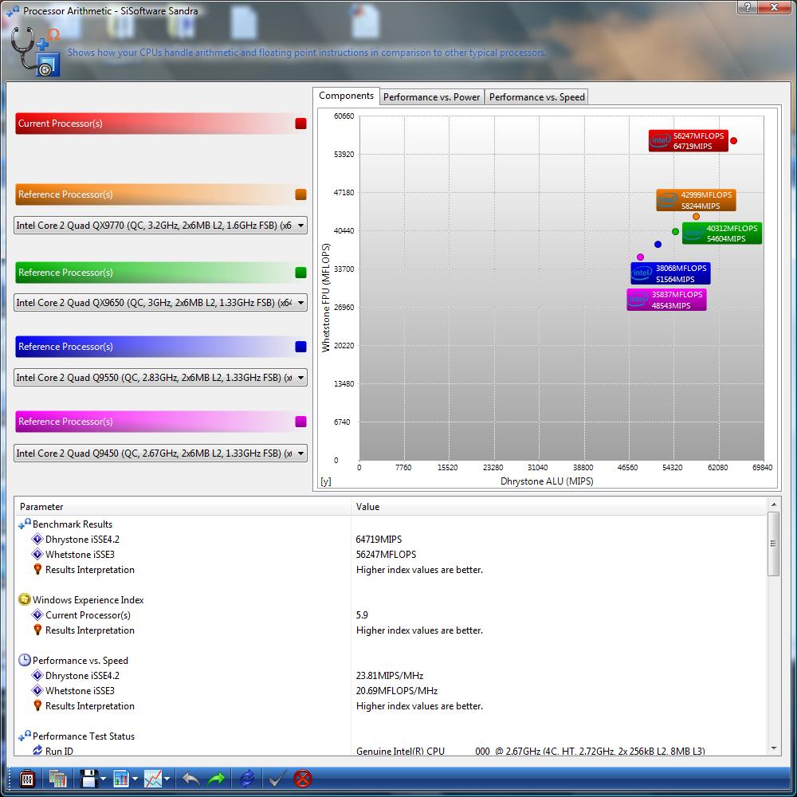
Task: Refresh the benchmark with blue arrows icon
Action: [247, 778]
